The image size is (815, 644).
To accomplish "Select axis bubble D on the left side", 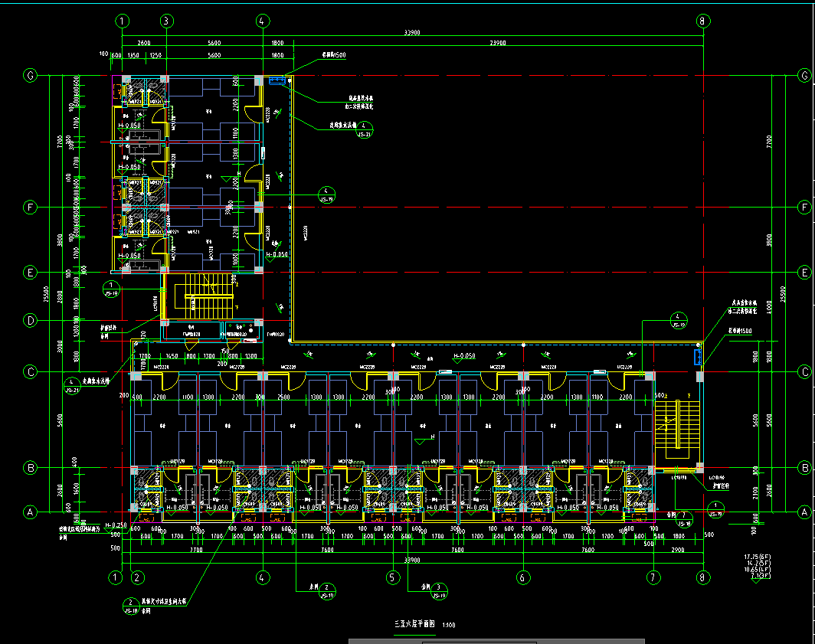I will [31, 320].
